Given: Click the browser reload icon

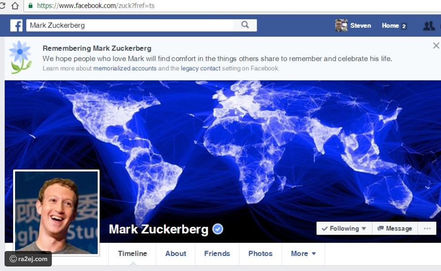Looking at the screenshot, I should click(x=2, y=5).
